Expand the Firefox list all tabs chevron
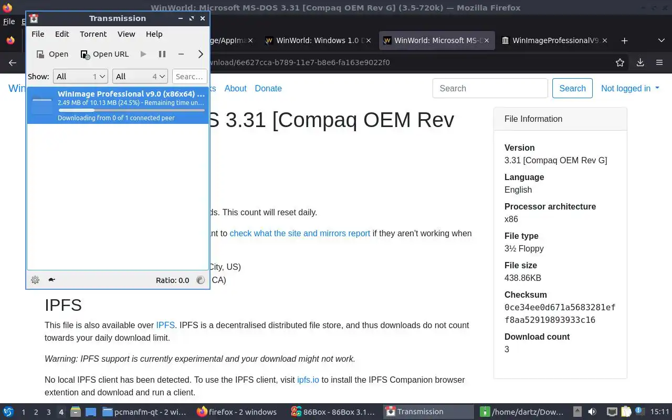Screen dimensions: 672x420 661,40
